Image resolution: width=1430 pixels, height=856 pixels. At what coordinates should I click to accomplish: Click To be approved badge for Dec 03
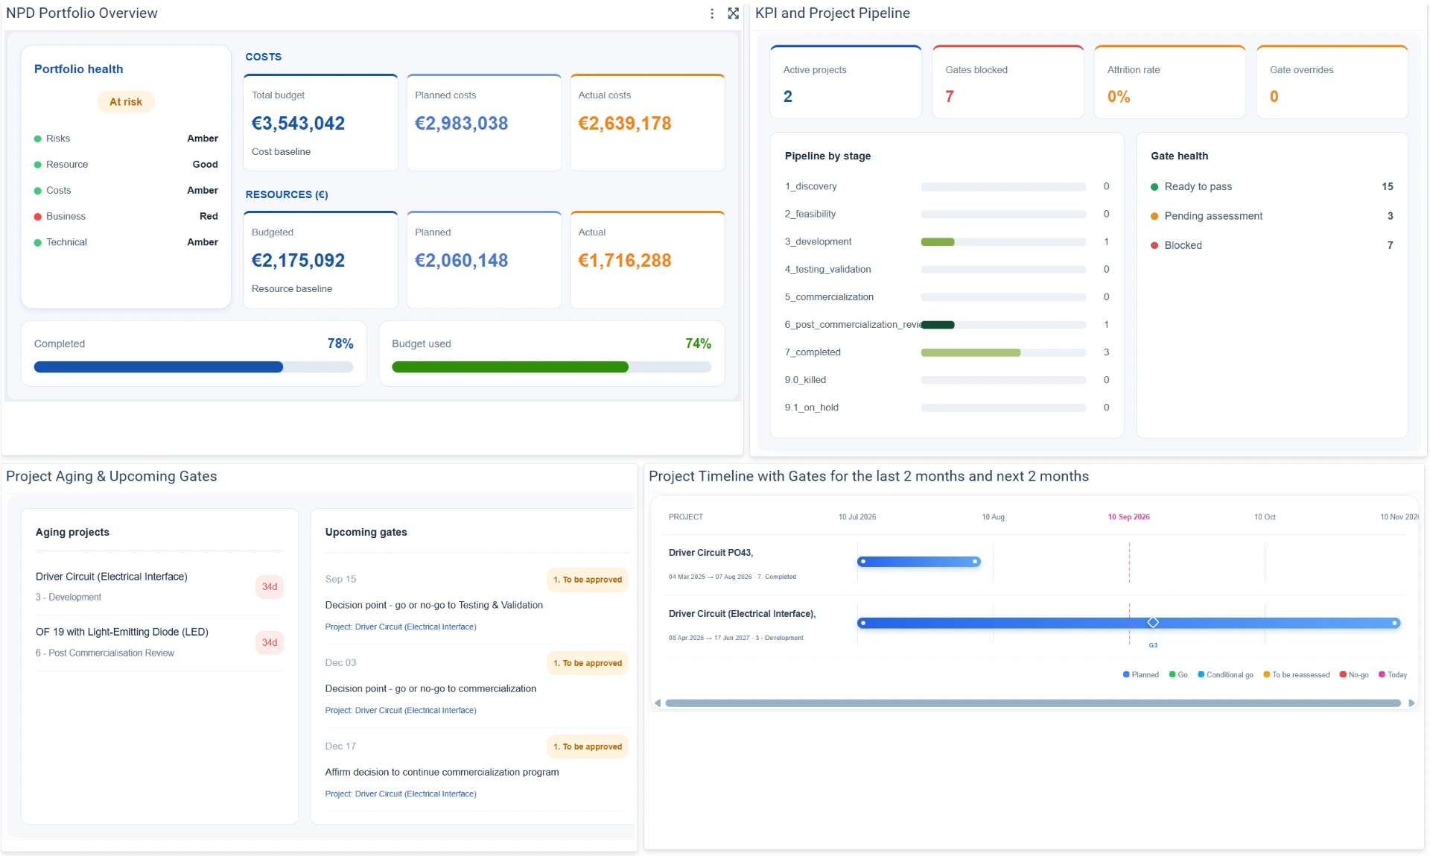[x=588, y=663]
